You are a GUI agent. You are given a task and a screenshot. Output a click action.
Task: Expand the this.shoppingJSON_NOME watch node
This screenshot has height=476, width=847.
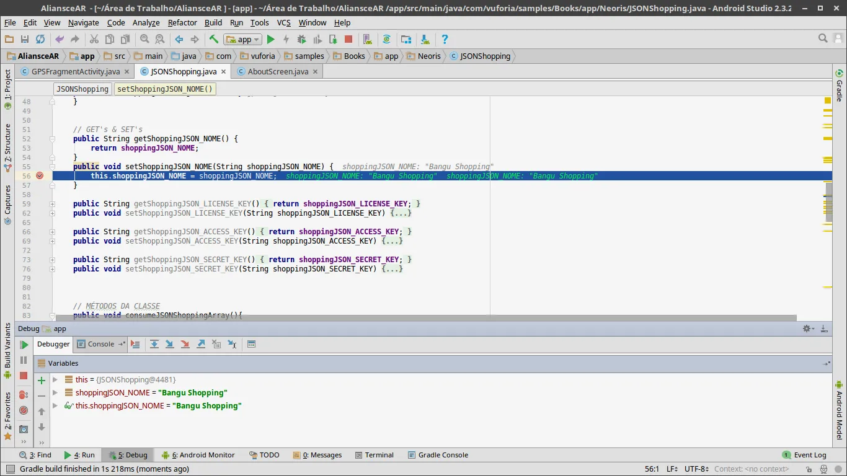[x=55, y=405]
